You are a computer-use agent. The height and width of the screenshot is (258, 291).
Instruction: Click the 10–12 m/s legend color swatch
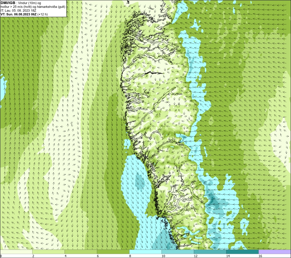tap(178, 252)
